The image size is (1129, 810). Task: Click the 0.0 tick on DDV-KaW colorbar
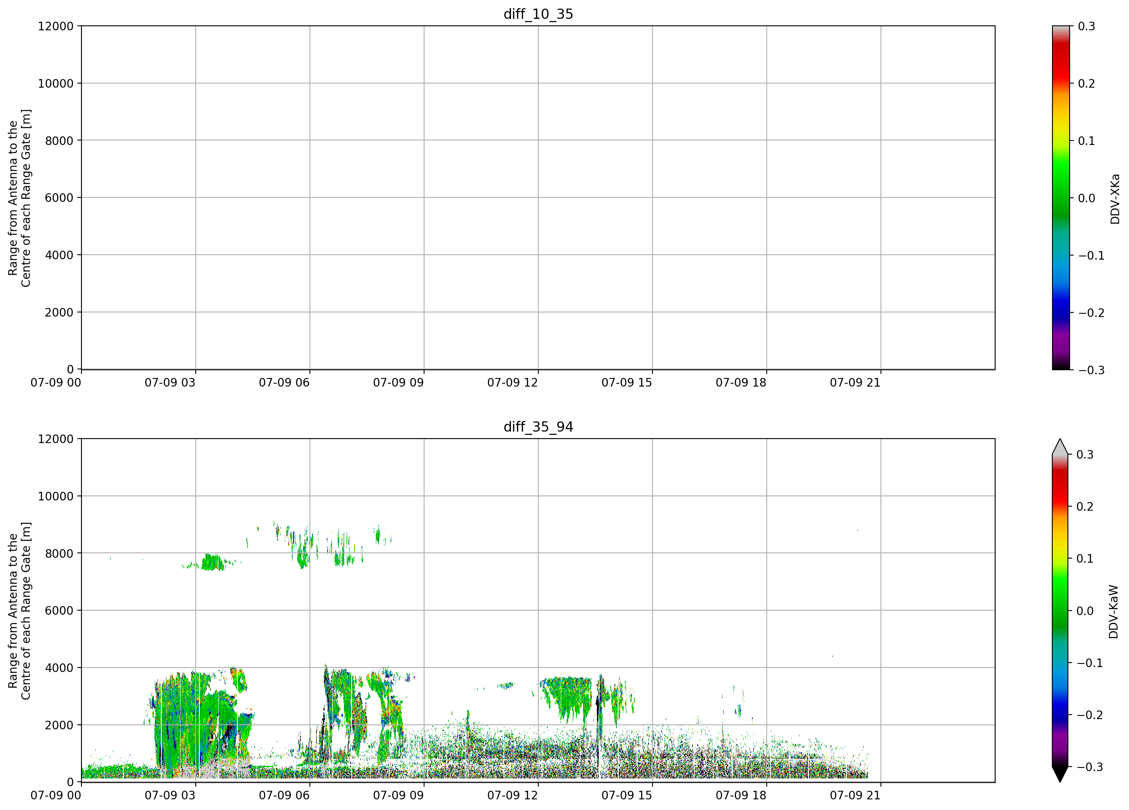[x=1085, y=611]
